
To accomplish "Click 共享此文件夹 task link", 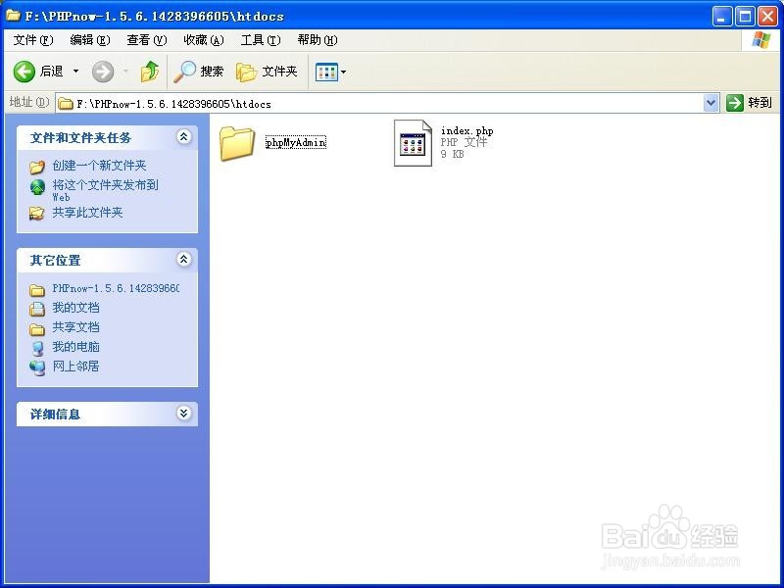I will click(x=86, y=212).
